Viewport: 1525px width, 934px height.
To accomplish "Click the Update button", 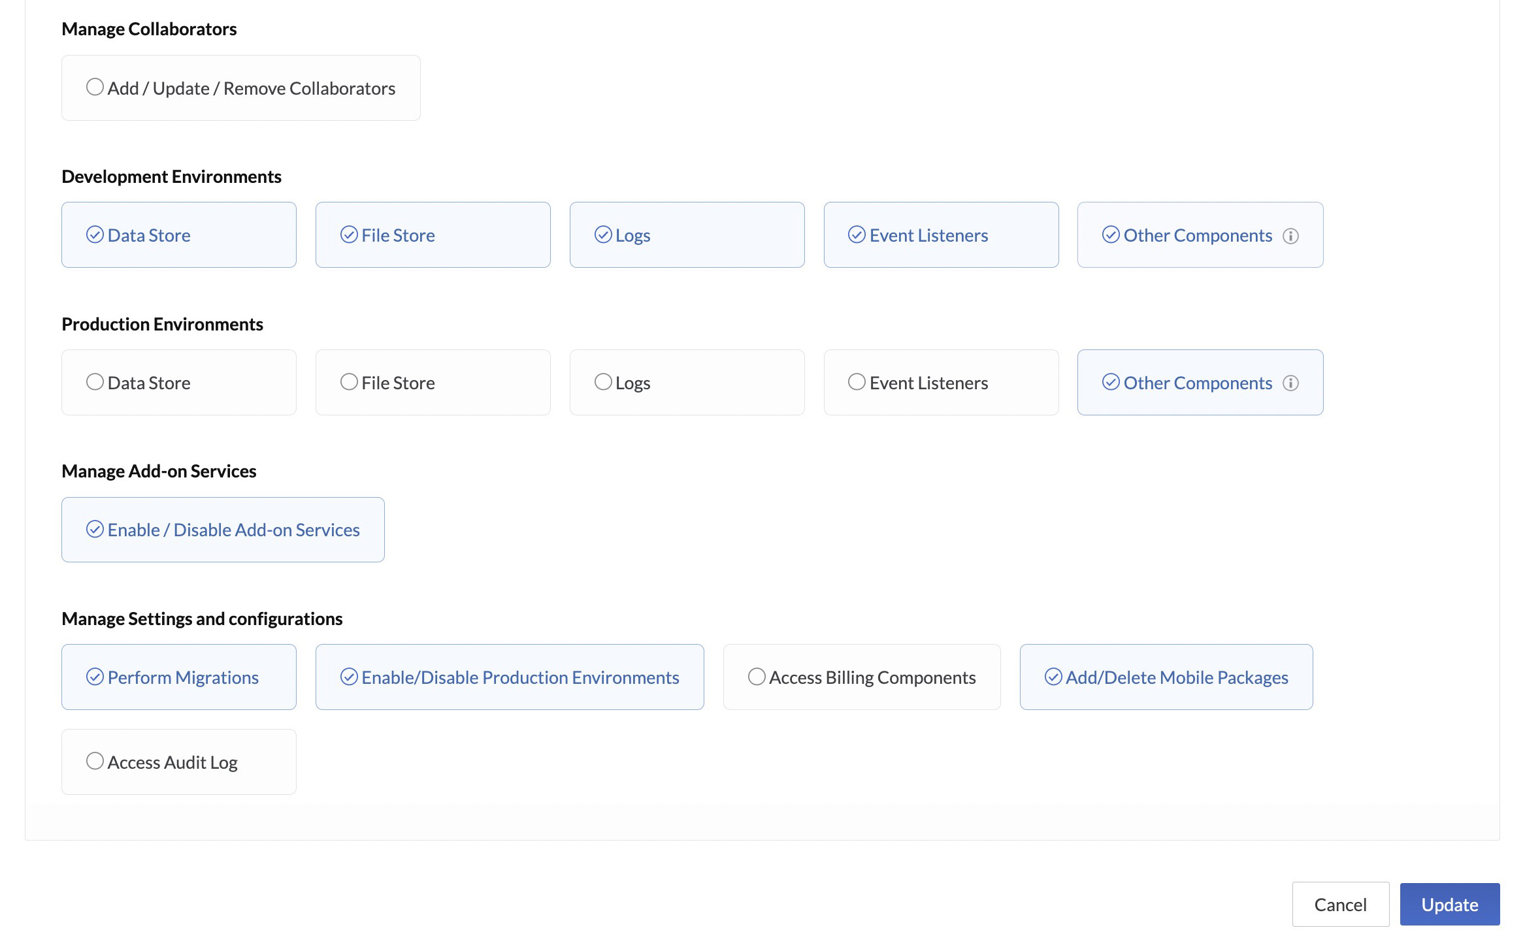I will point(1449,905).
